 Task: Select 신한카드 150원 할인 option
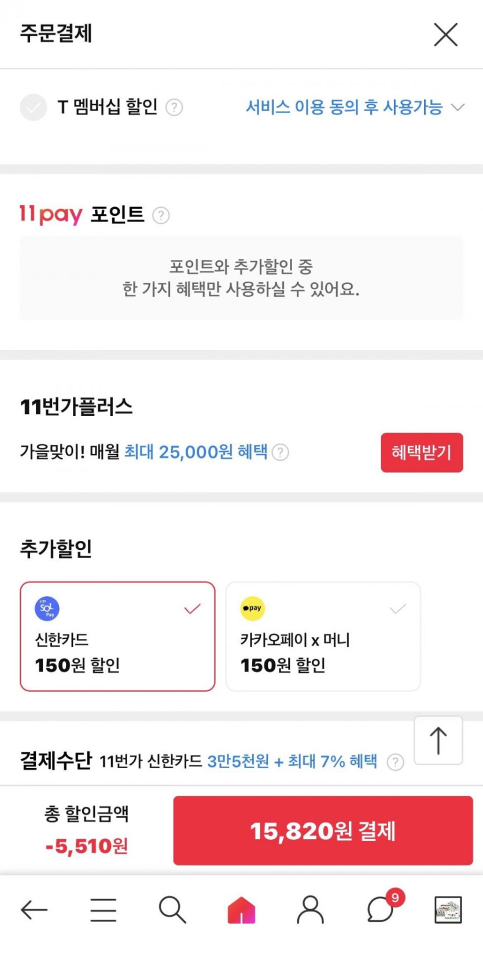click(x=117, y=636)
